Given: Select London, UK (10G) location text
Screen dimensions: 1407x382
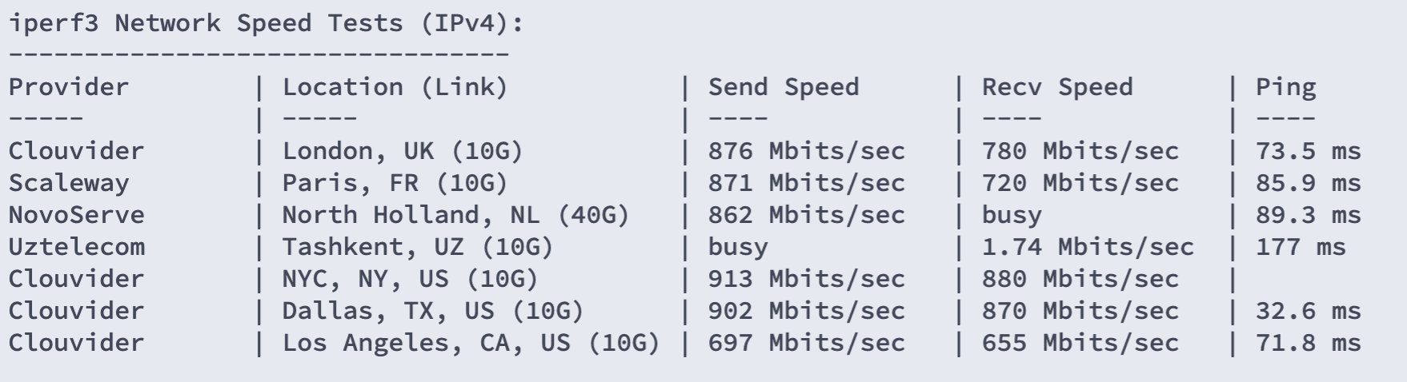Looking at the screenshot, I should (403, 151).
